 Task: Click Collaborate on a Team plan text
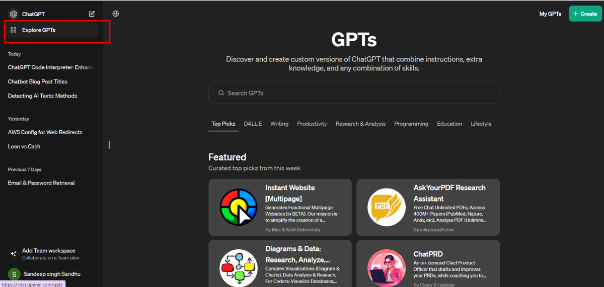coord(51,258)
